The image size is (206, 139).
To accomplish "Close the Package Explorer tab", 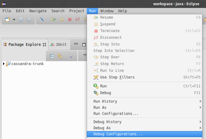I will (44, 45).
